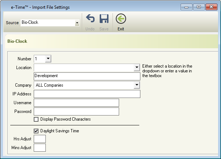
Task: Open the Company ALL Companies dropdown
Action: coord(137,85)
